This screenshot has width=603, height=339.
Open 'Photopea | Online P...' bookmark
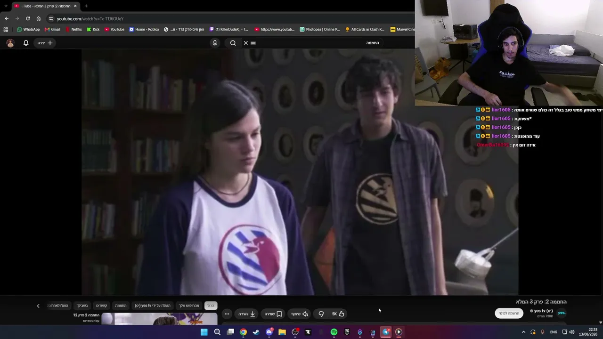(x=320, y=29)
